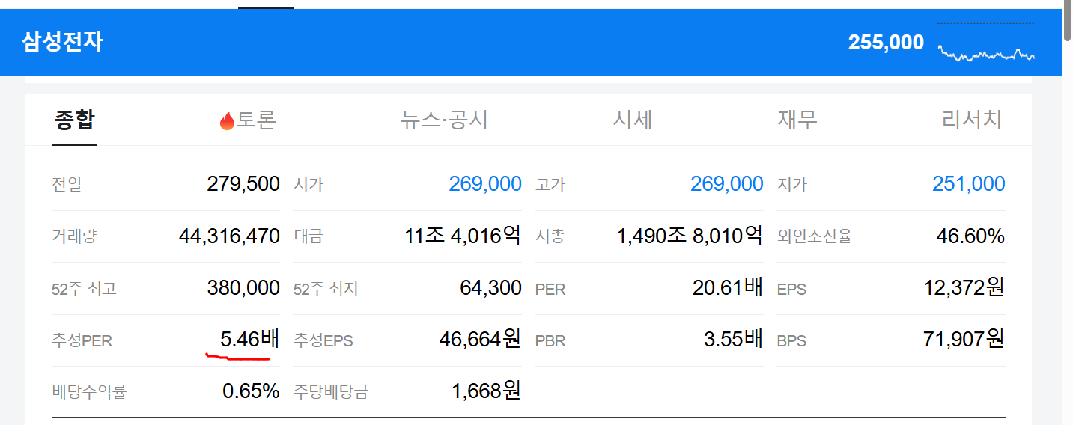1073x425 pixels.
Task: Click the 삼성전자 stock title
Action: 63,42
